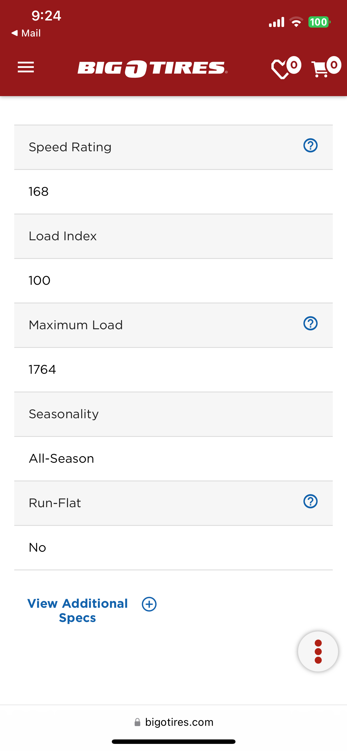Tap the Run-Flat row label
This screenshot has height=751, width=347.
[x=55, y=503]
